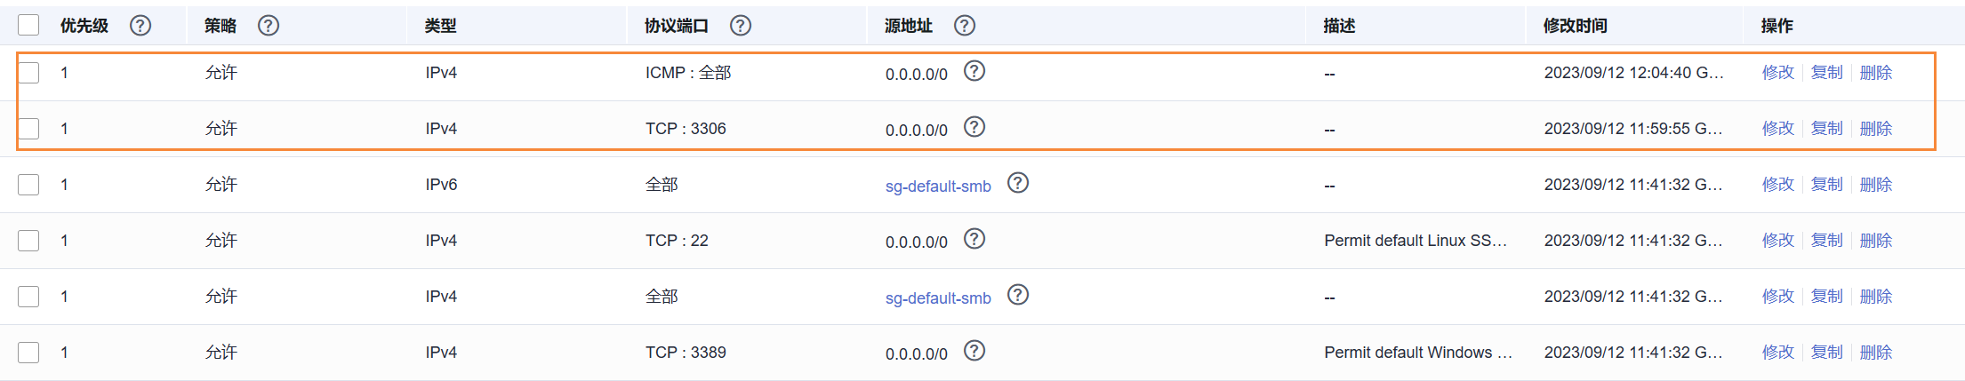1965x381 pixels.
Task: Click help icon beside 策略 header
Action: (269, 26)
